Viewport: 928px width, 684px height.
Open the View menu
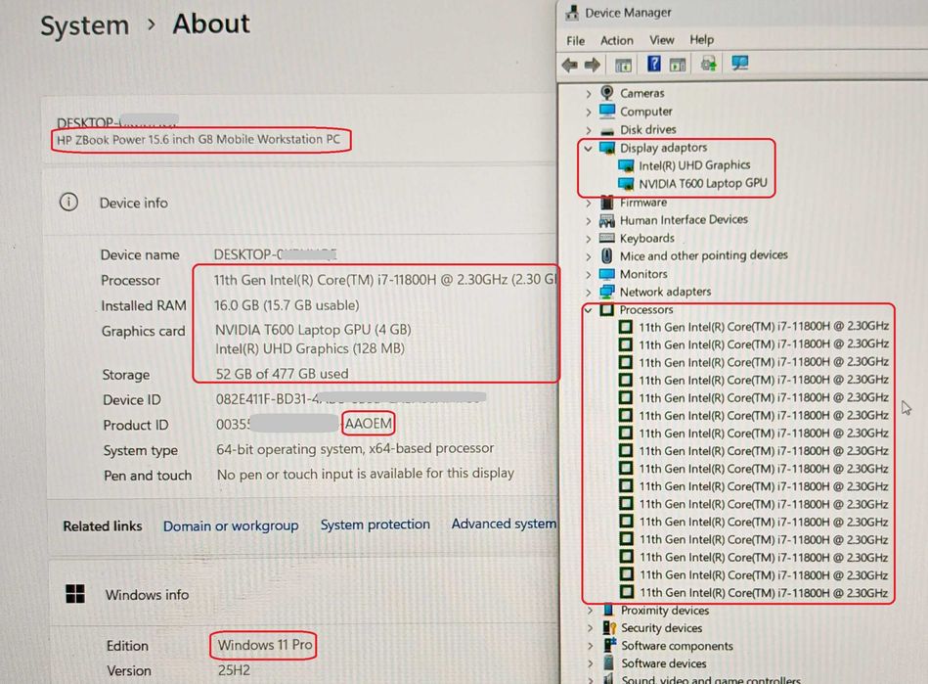[662, 40]
